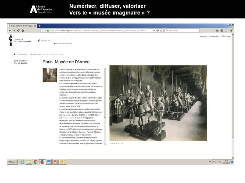Open Ile-de-France in the breadcrumb
Viewport: 245px width, 183px height.
(36, 54)
